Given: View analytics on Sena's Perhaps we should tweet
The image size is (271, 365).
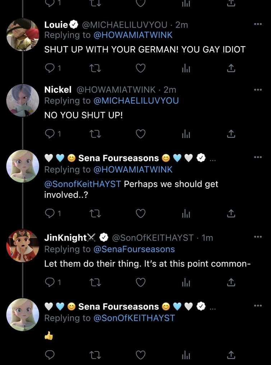Looking at the screenshot, I should [186, 213].
